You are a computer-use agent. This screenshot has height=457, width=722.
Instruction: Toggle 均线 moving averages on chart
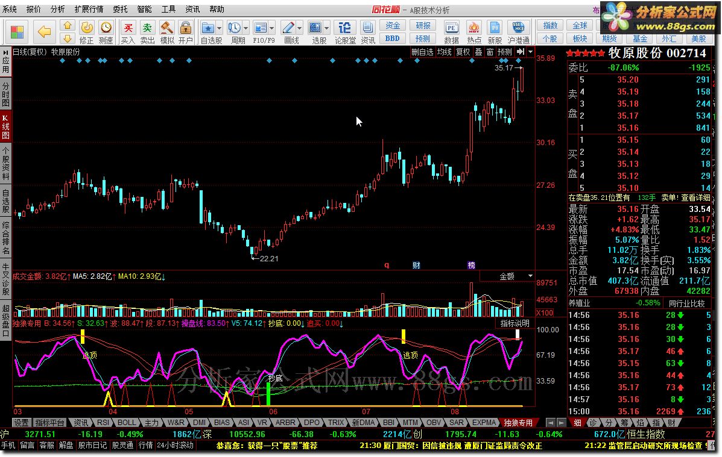445,52
